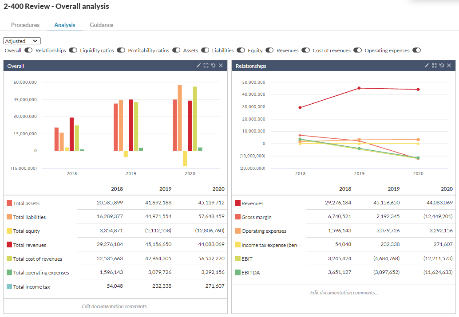Toggle off the Liquidity ratios chart
The width and height of the screenshot is (459, 317).
pyautogui.click(x=121, y=51)
